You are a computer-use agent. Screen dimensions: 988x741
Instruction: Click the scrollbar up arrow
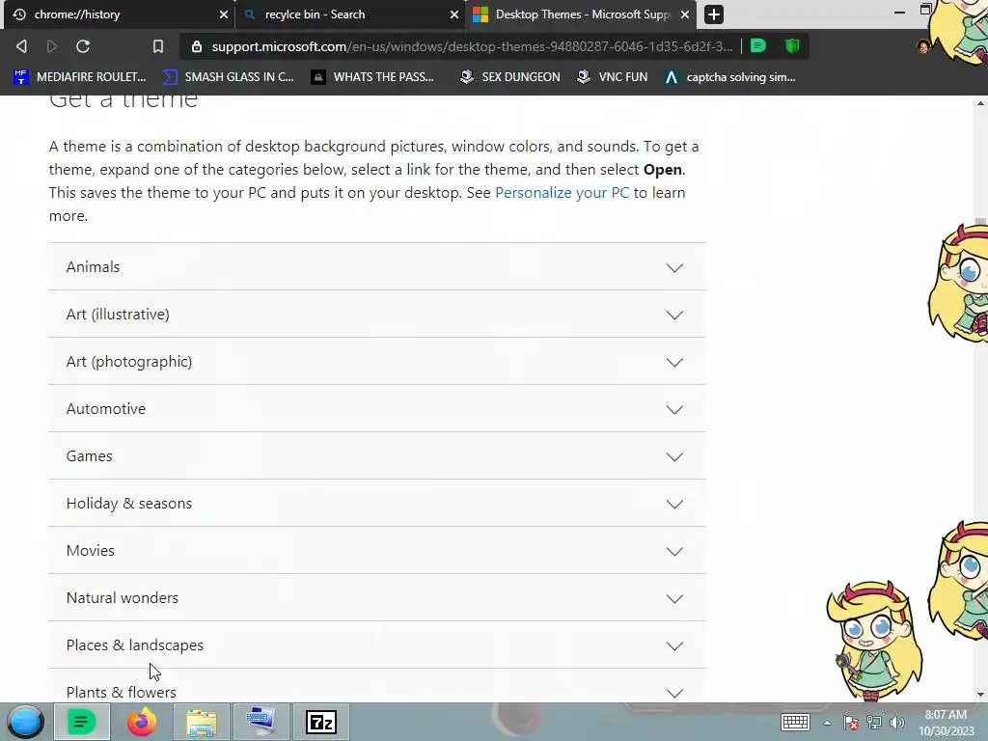click(x=981, y=102)
